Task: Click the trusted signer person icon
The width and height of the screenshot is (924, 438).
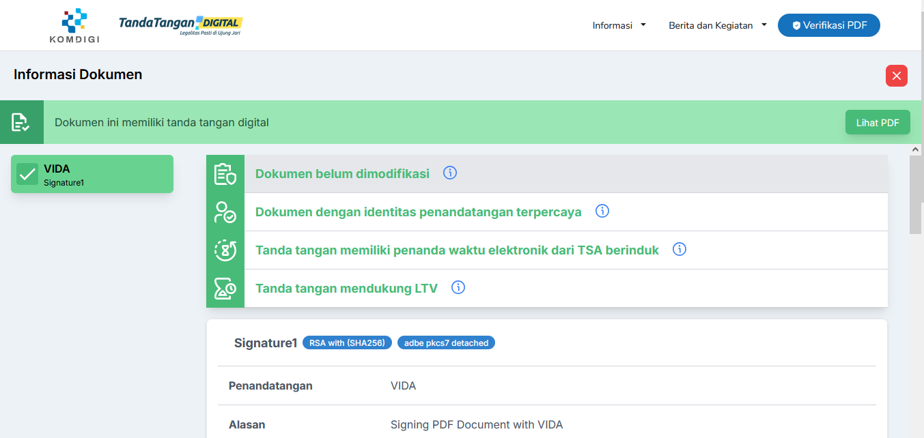Action: 225,212
